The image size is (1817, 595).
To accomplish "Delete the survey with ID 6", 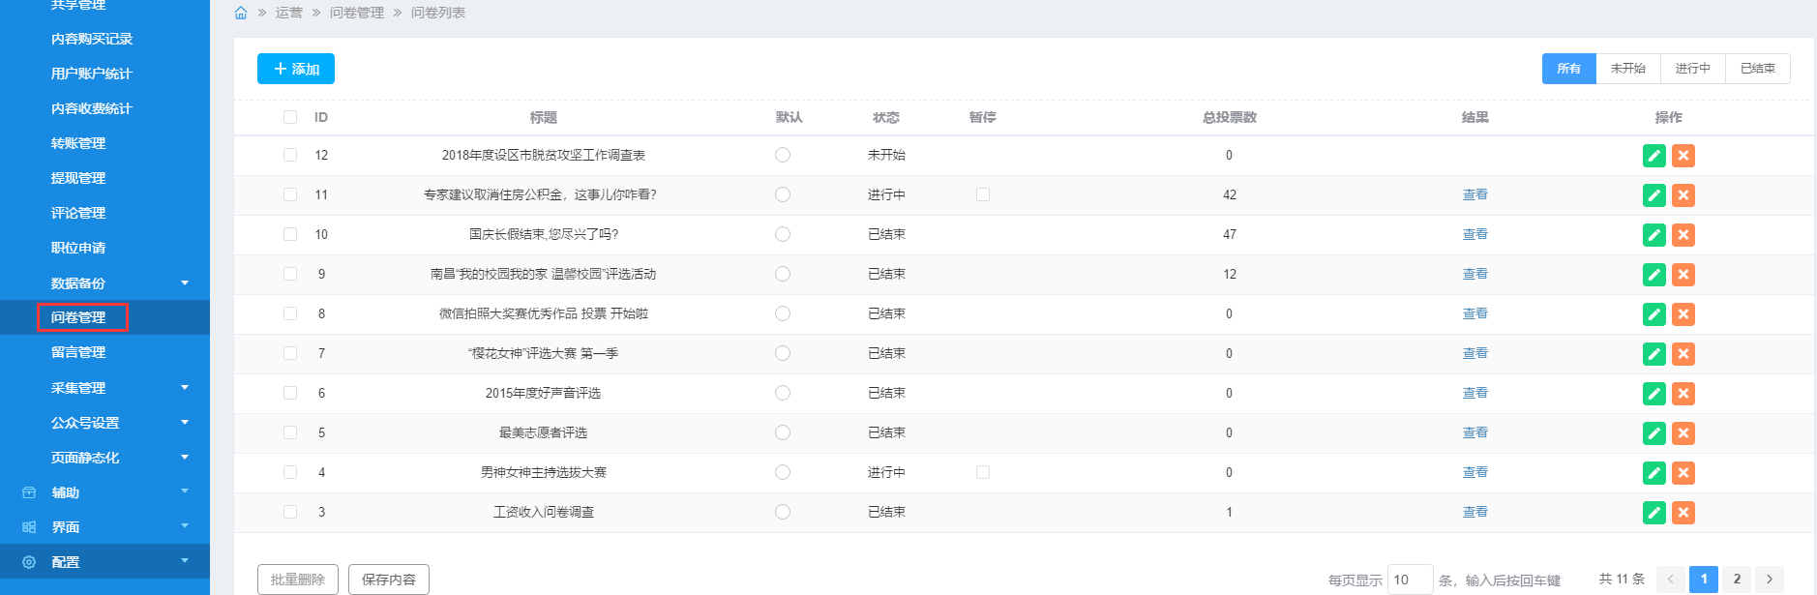I will click(x=1683, y=394).
